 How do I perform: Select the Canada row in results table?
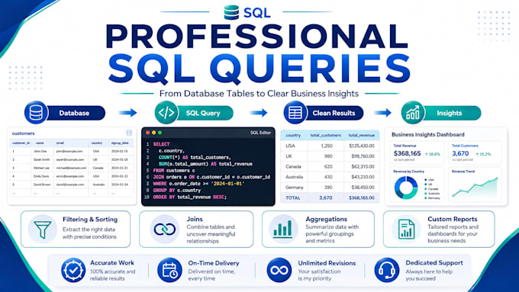coord(330,166)
